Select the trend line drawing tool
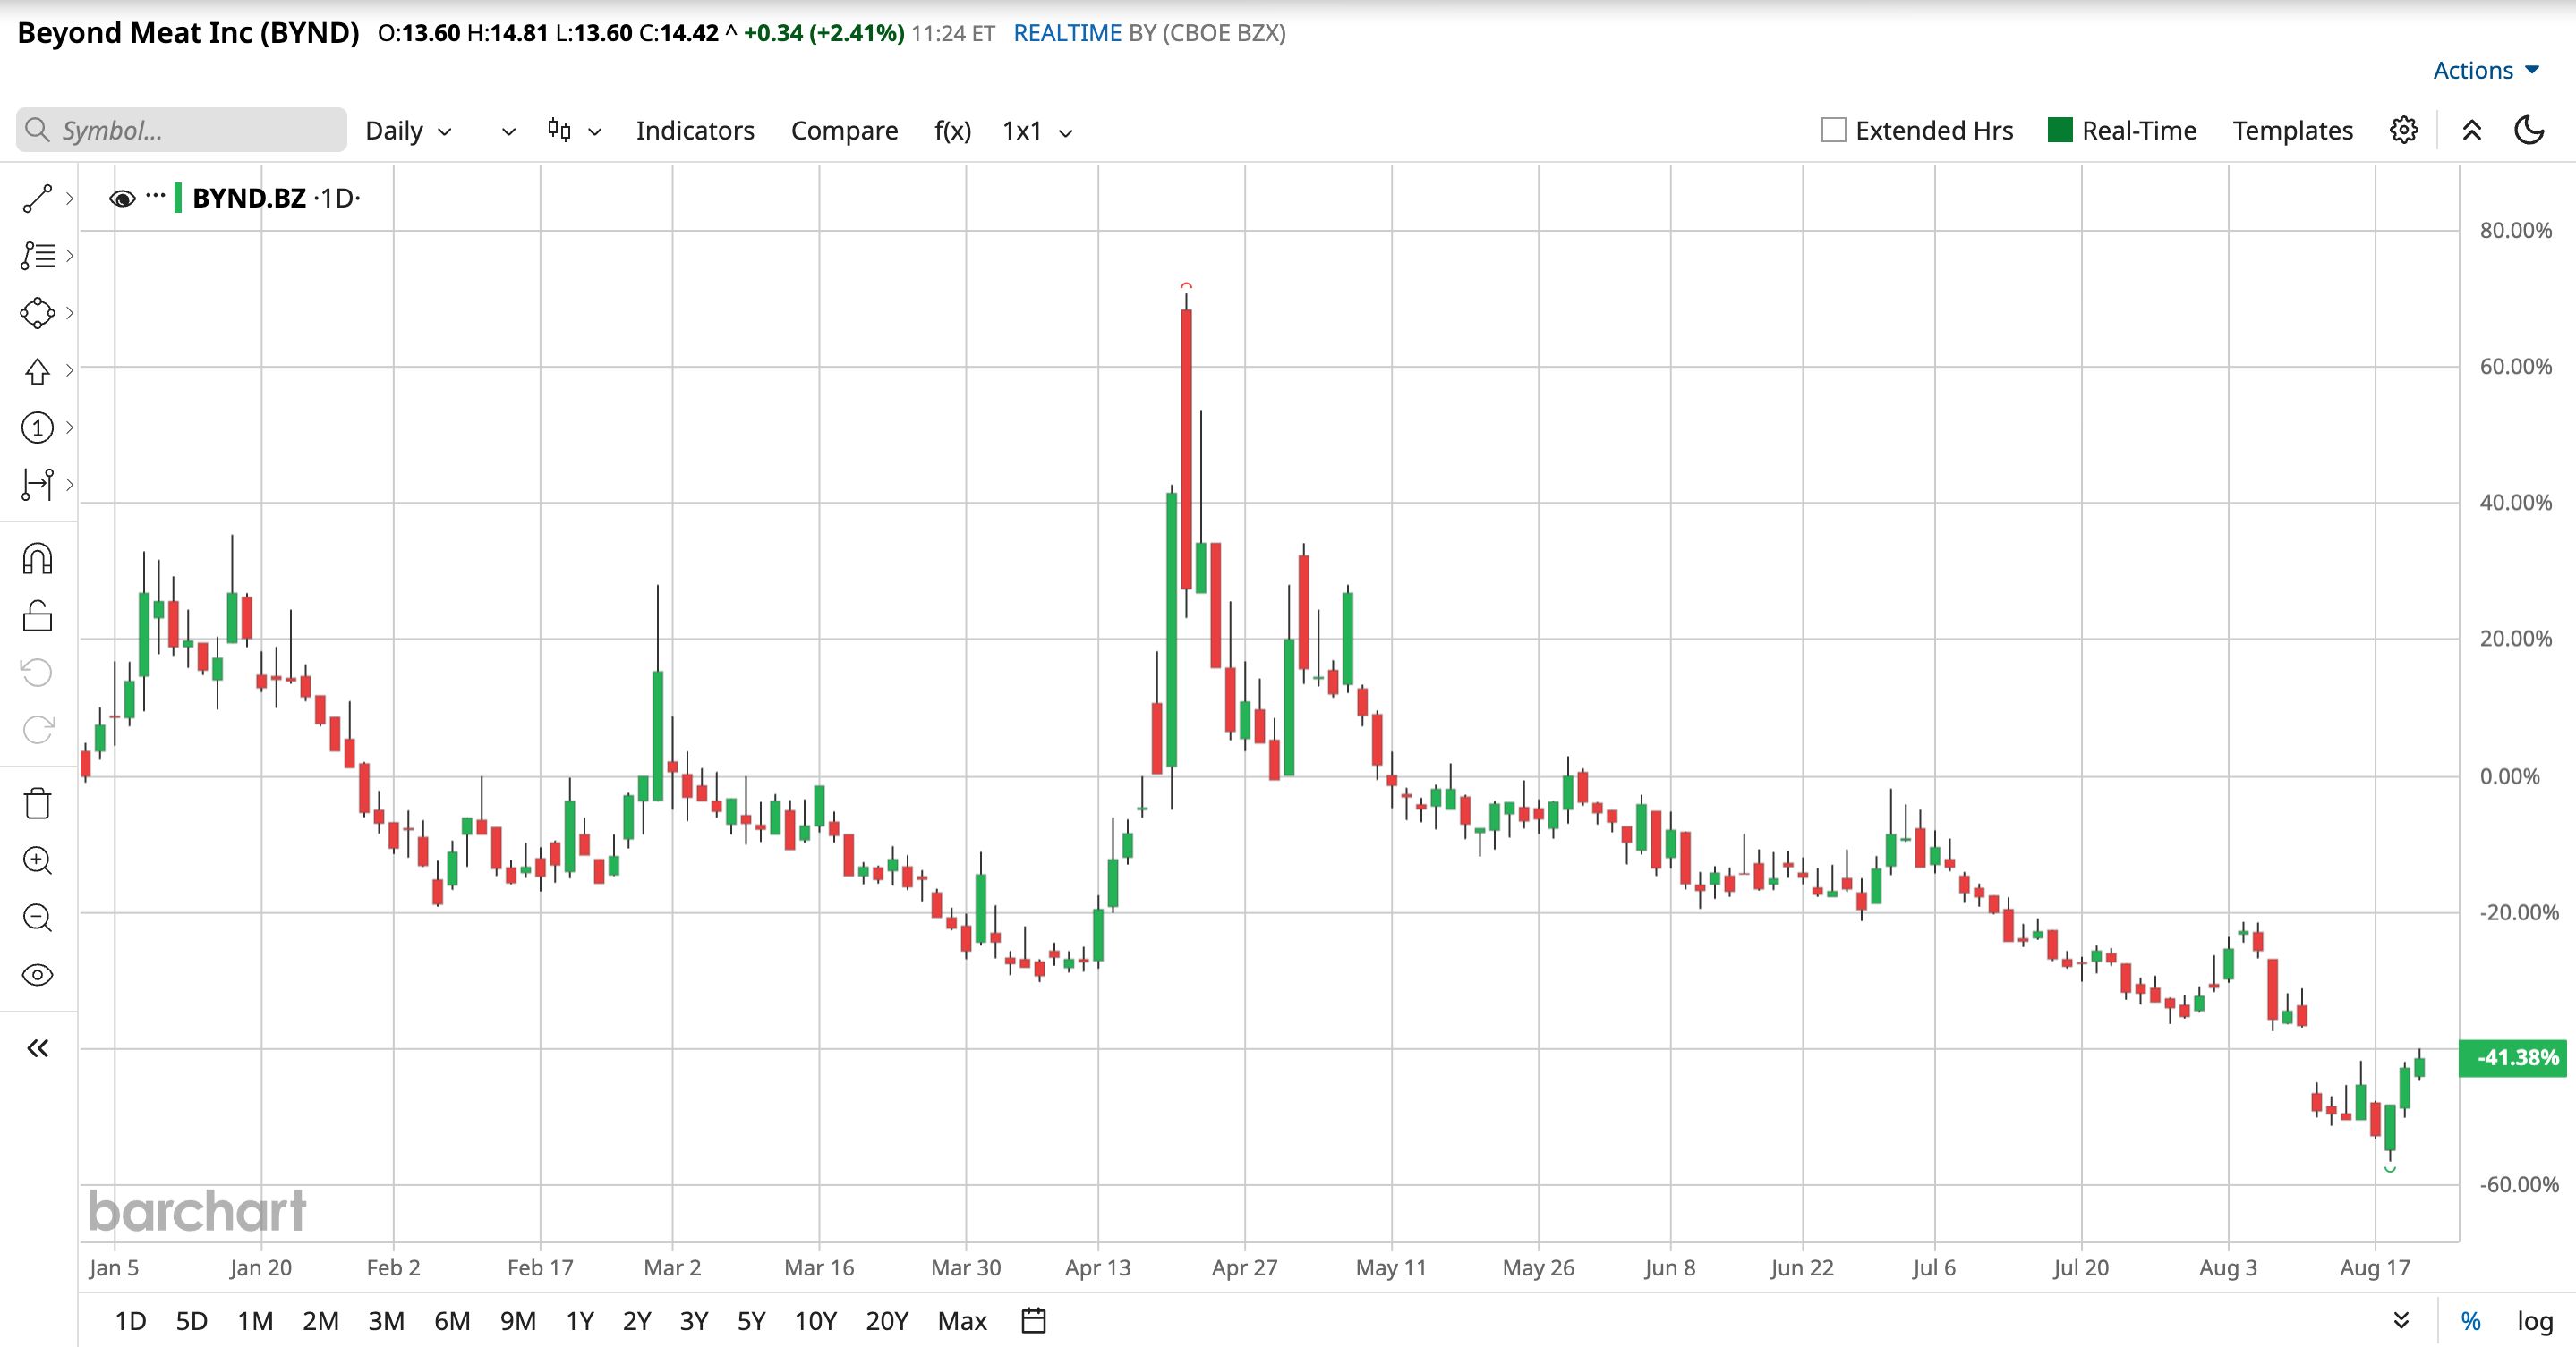This screenshot has width=2576, height=1347. pyautogui.click(x=37, y=199)
